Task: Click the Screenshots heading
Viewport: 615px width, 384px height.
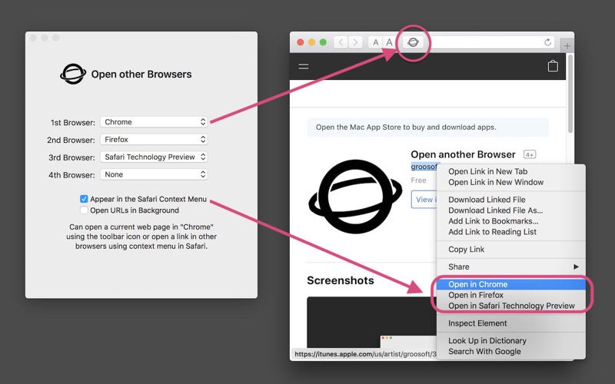Action: tap(340, 280)
